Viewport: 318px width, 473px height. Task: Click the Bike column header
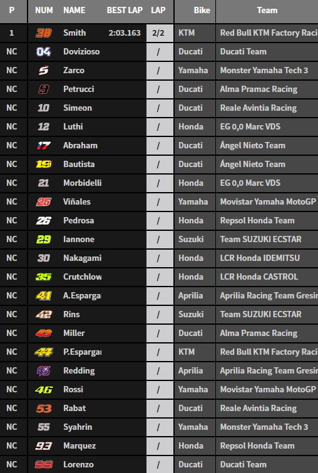(x=202, y=10)
